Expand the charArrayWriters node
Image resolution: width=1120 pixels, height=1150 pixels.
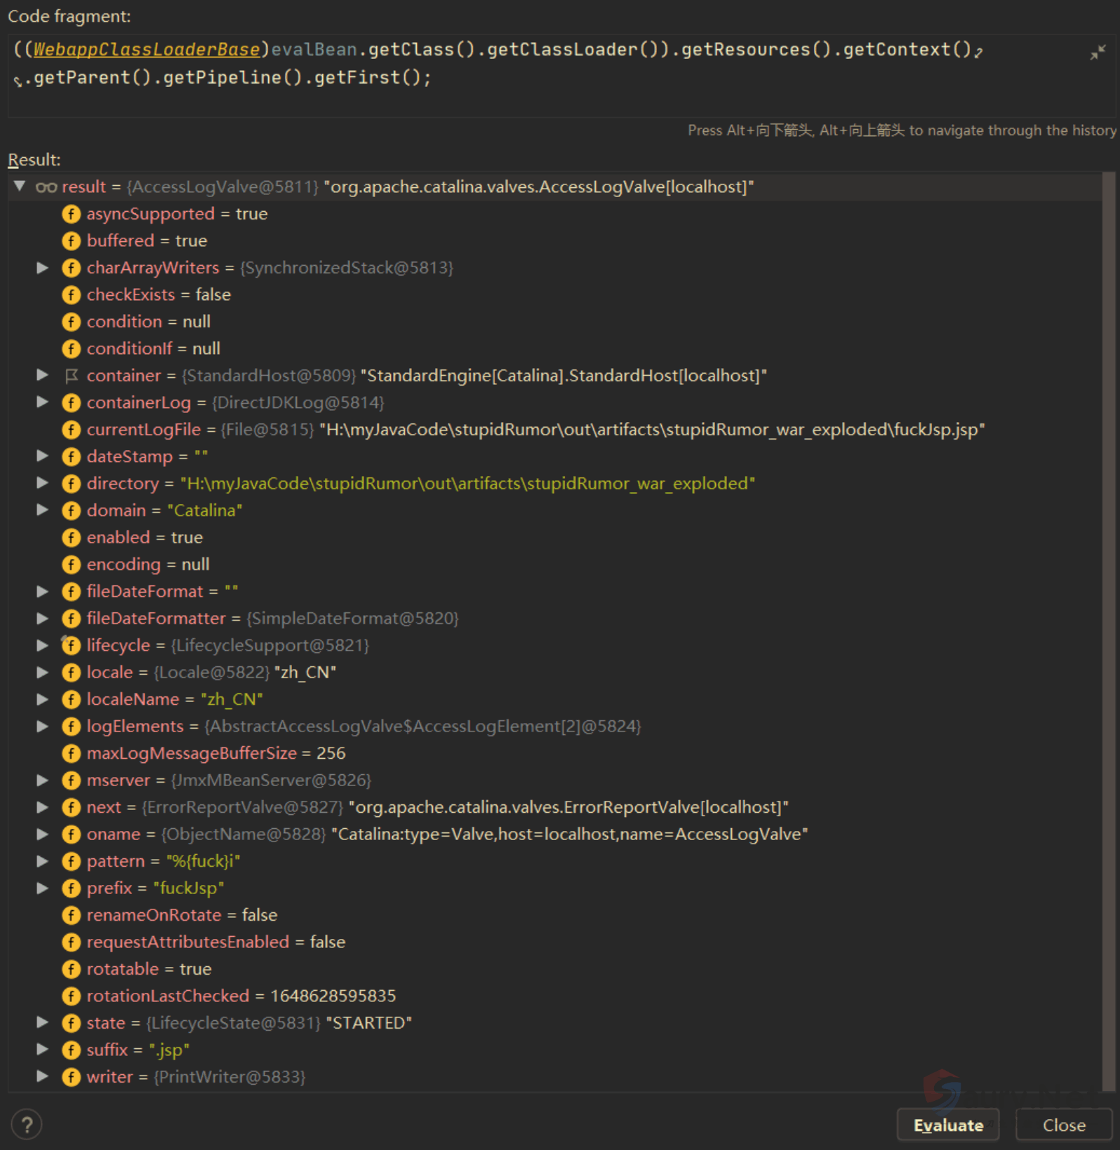(x=42, y=268)
